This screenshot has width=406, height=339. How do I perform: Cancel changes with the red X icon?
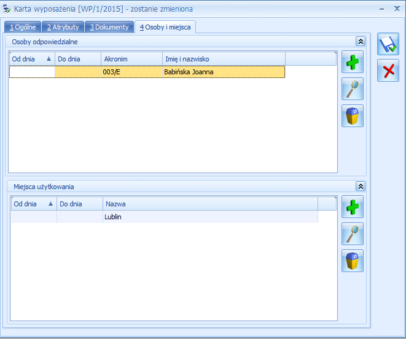(388, 71)
